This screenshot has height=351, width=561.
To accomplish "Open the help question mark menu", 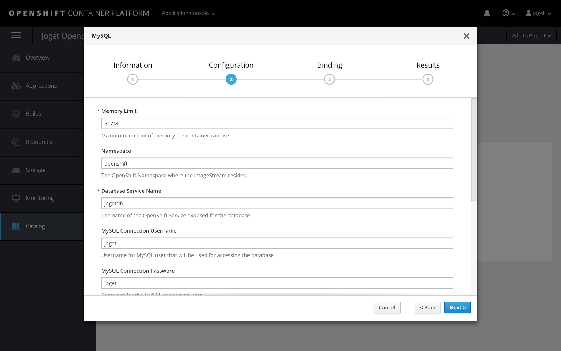I will pyautogui.click(x=508, y=13).
